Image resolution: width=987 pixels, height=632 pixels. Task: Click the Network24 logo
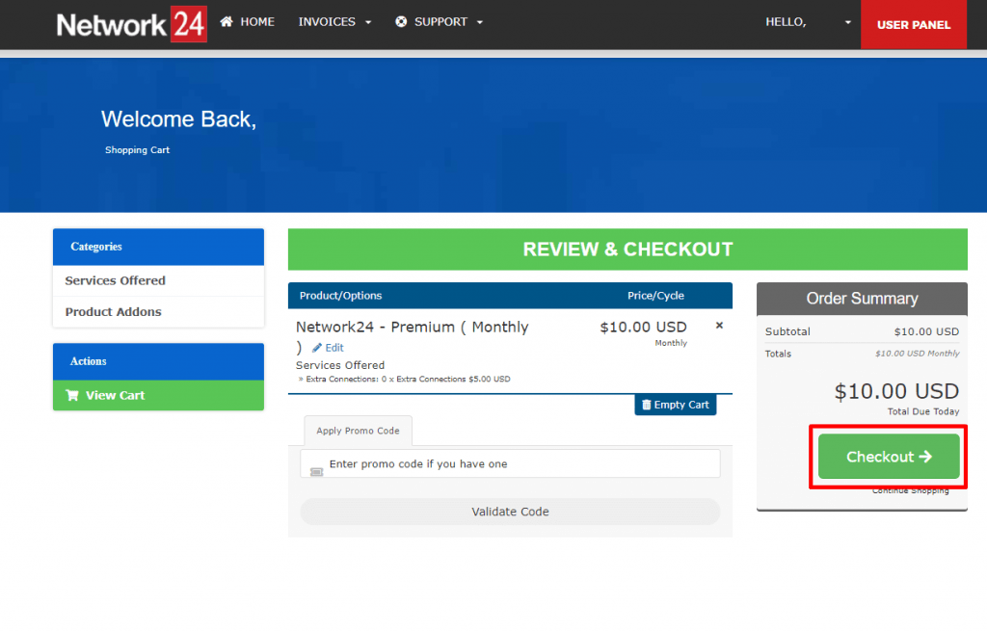[x=131, y=24]
